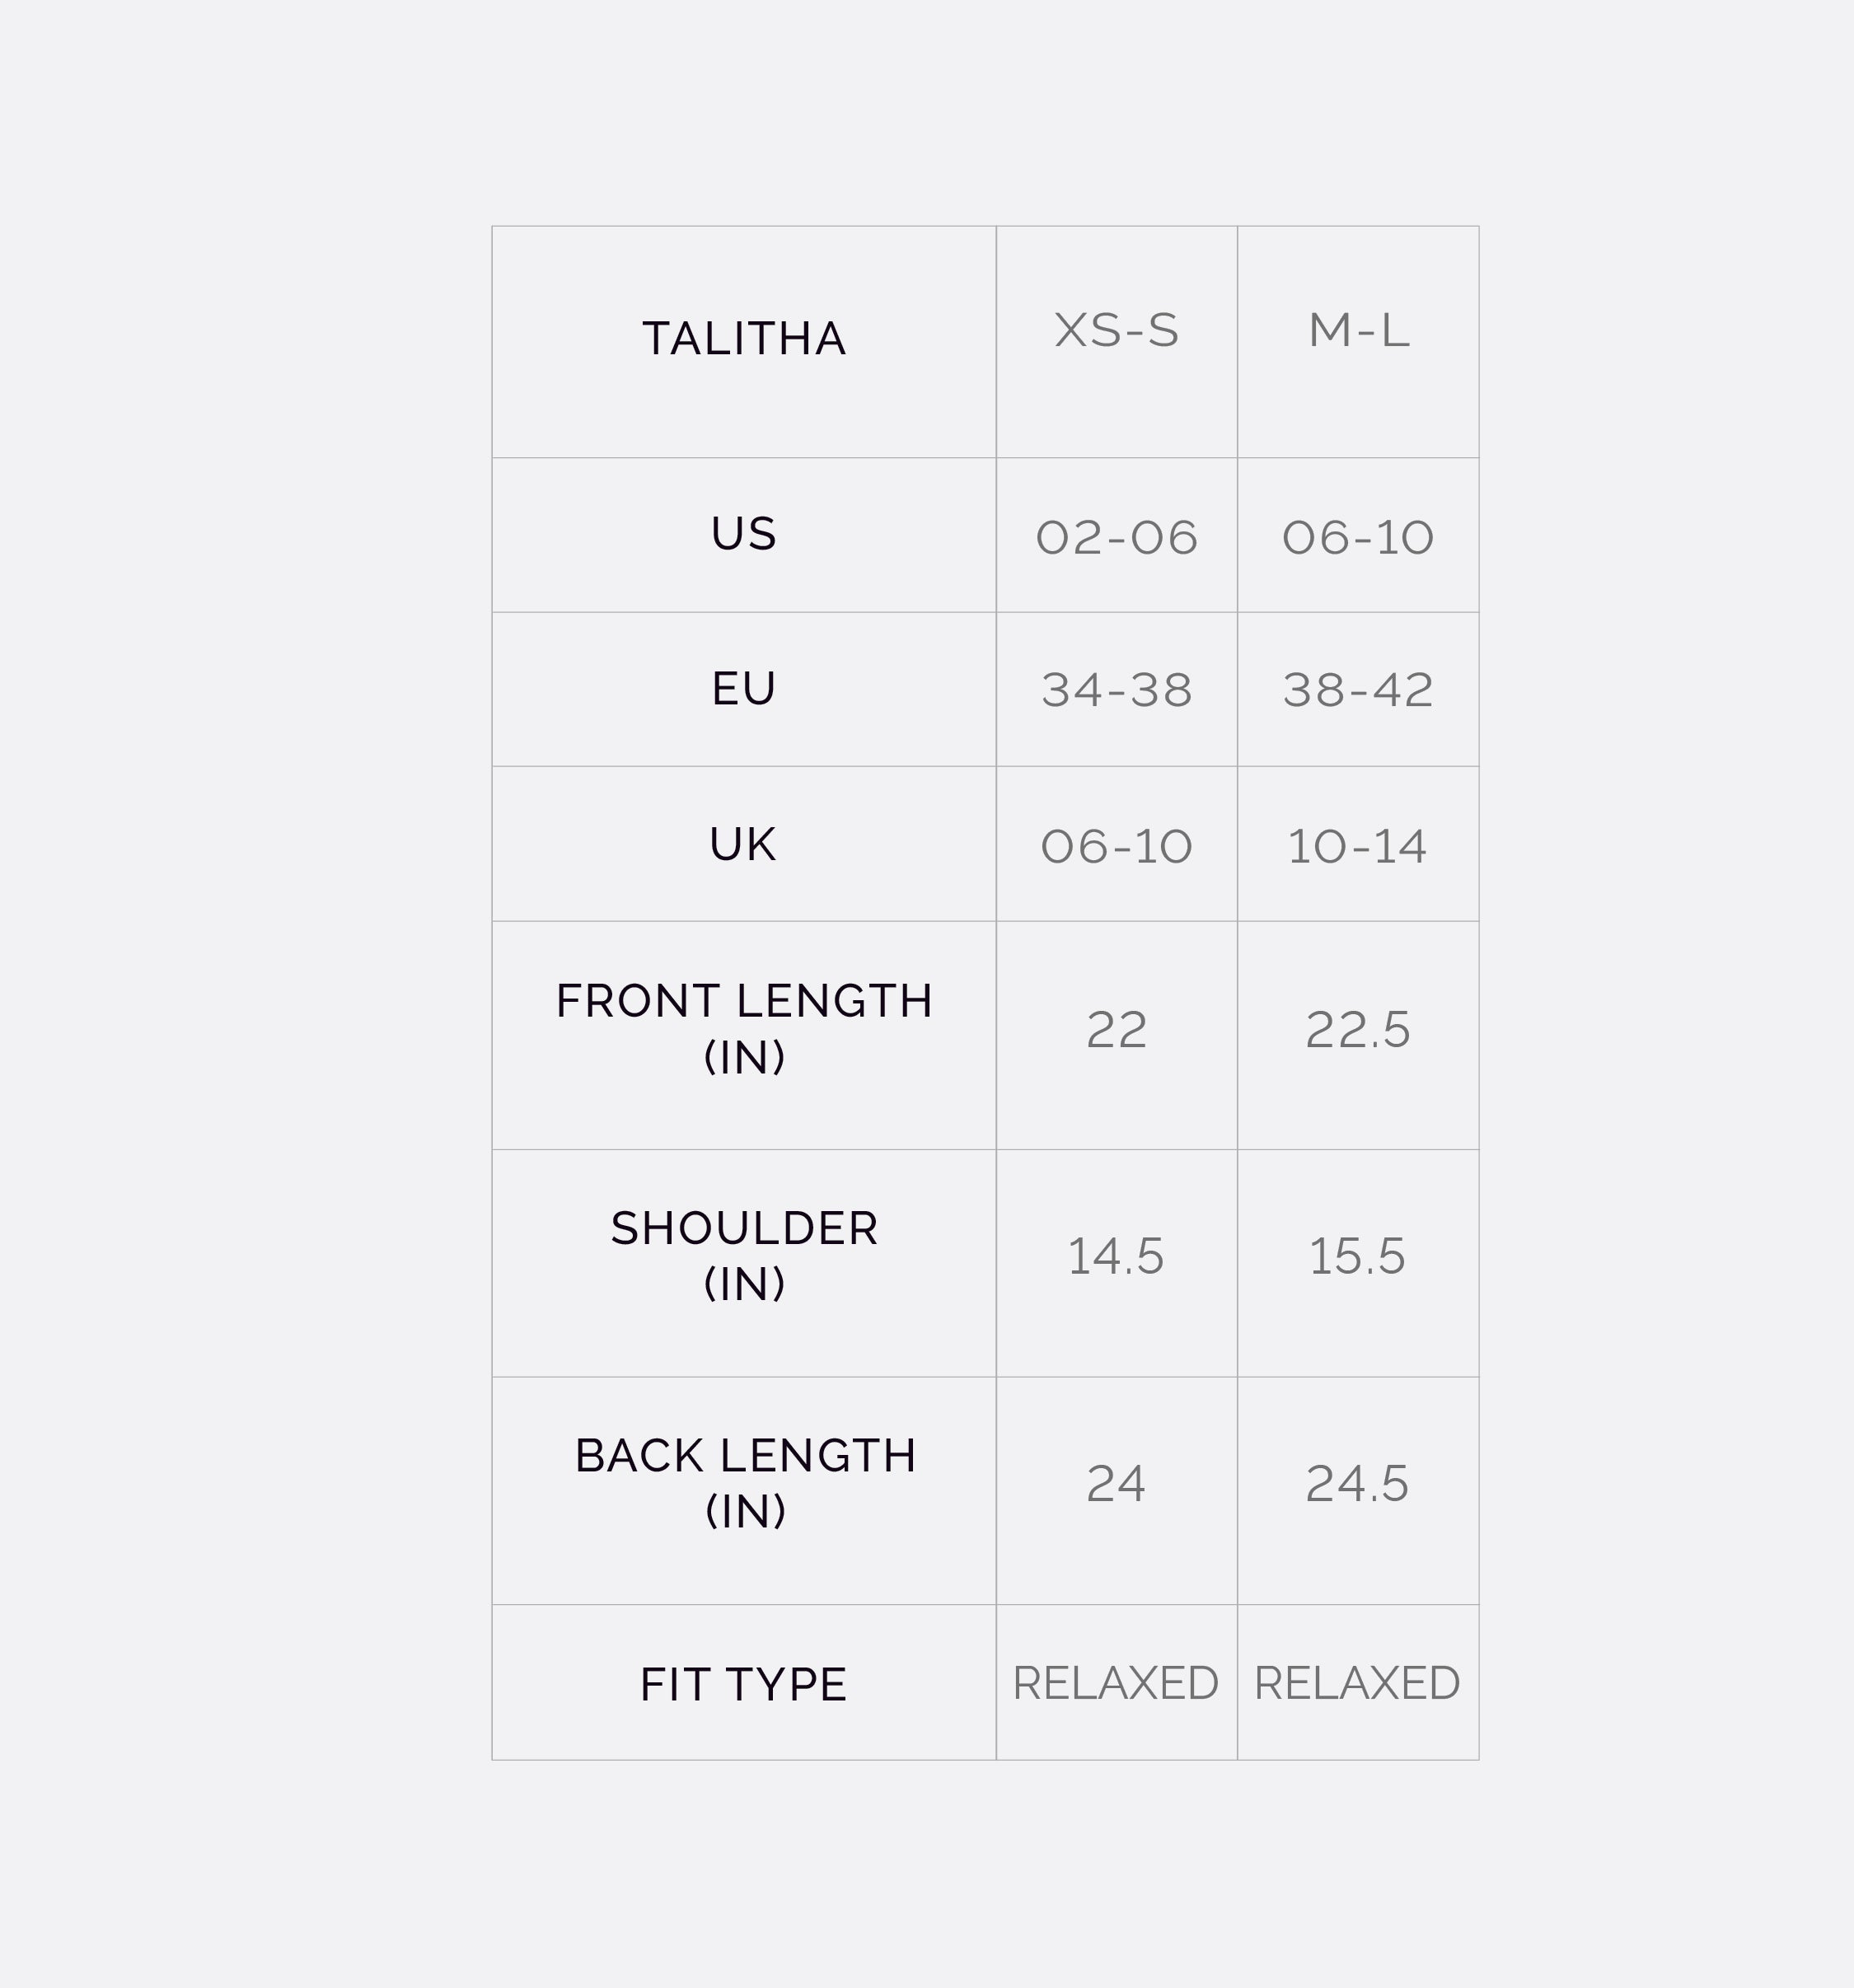This screenshot has width=1854, height=1988.
Task: Click the FIT TYPE row label
Action: pos(744,1685)
